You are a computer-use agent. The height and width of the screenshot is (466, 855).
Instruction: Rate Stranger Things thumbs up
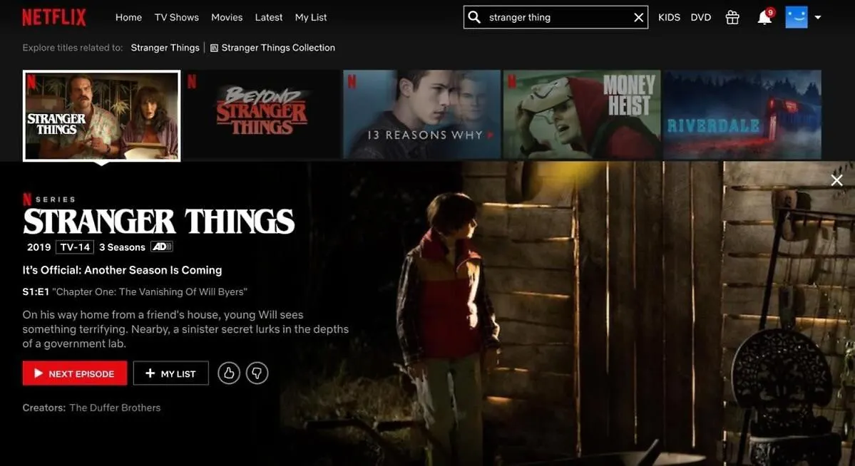tap(229, 373)
